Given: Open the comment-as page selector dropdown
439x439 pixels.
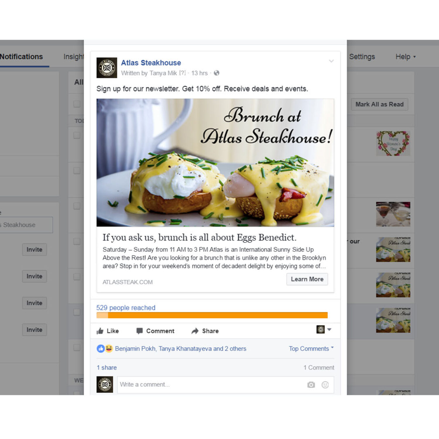Looking at the screenshot, I should [x=324, y=330].
